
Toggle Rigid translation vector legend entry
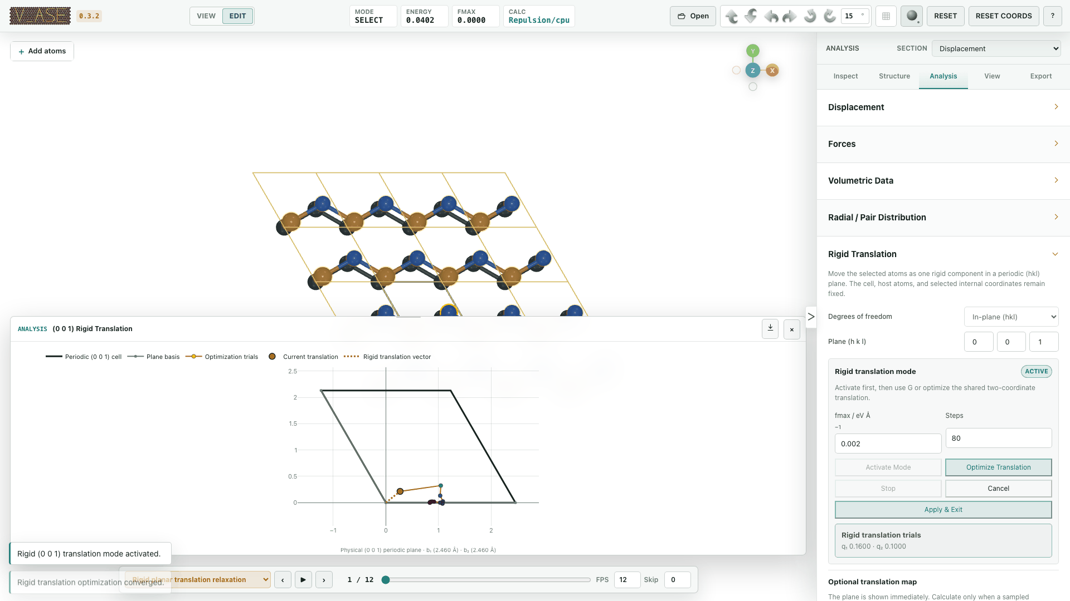(387, 357)
